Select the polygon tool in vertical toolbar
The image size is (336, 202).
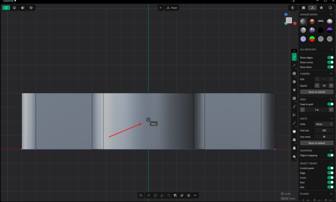(294, 82)
